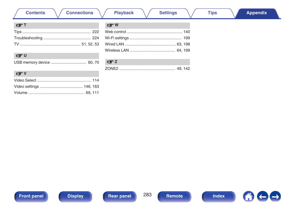
Task: Open Video settings page 163
Action: (x=96, y=87)
